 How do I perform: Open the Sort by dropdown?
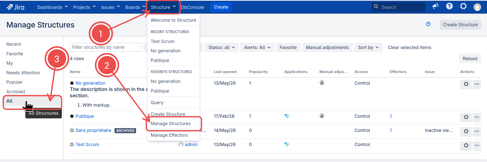coord(368,48)
